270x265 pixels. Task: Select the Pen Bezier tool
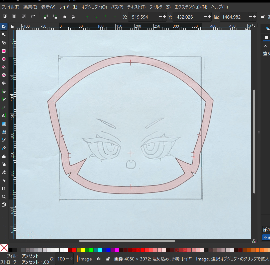[4, 91]
